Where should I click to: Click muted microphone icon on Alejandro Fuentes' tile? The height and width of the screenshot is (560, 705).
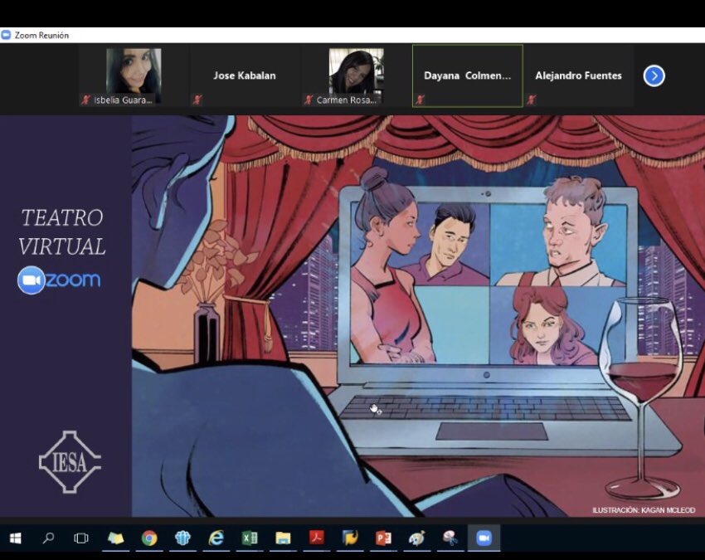531,100
